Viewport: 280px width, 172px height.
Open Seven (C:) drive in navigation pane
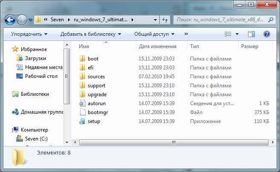36,139
